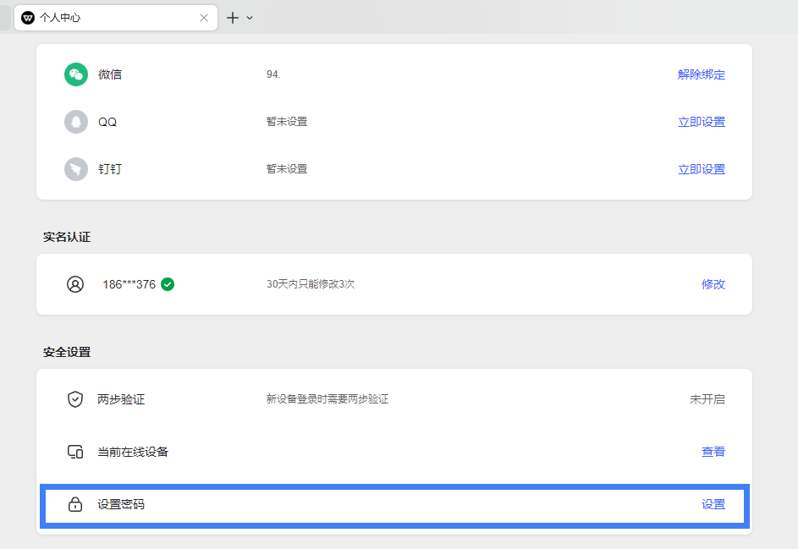Click the DingTalk icon

75,168
